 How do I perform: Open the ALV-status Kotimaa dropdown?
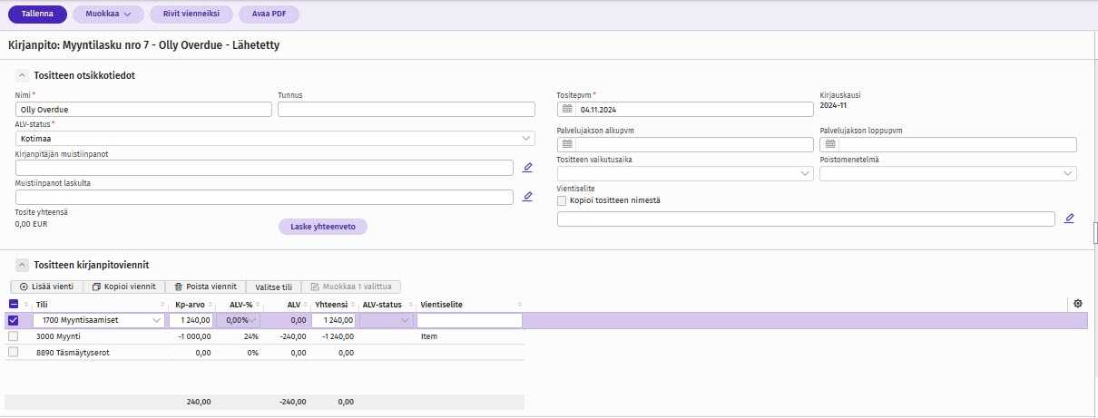tap(275, 139)
